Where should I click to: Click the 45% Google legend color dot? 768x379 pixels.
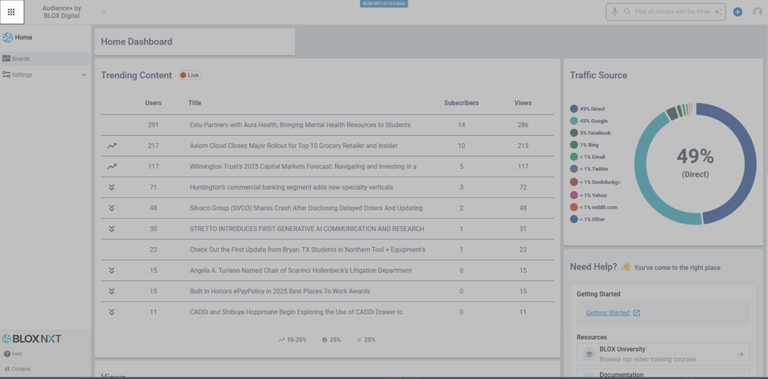point(574,121)
